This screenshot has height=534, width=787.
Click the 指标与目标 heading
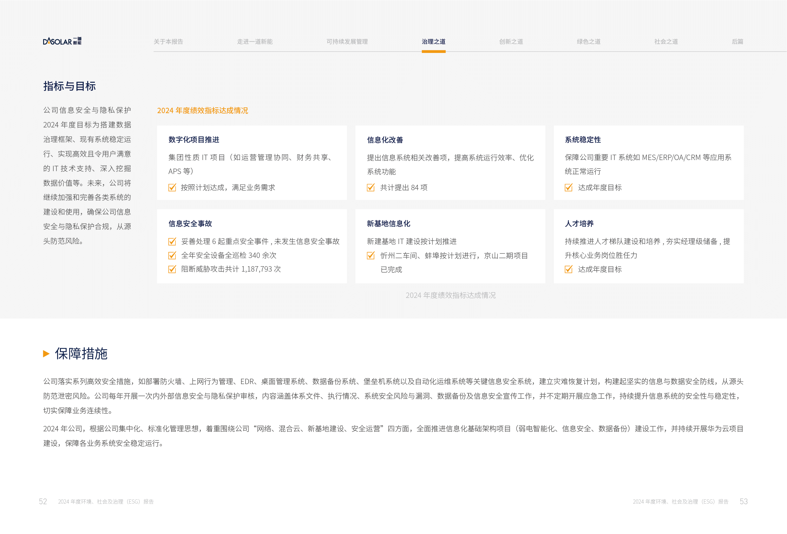69,86
